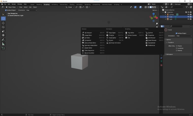
Task: Hide the Light with its eye icon
Action: point(188,19)
